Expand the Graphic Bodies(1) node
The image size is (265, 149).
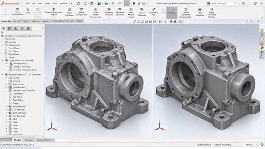(x=7, y=67)
